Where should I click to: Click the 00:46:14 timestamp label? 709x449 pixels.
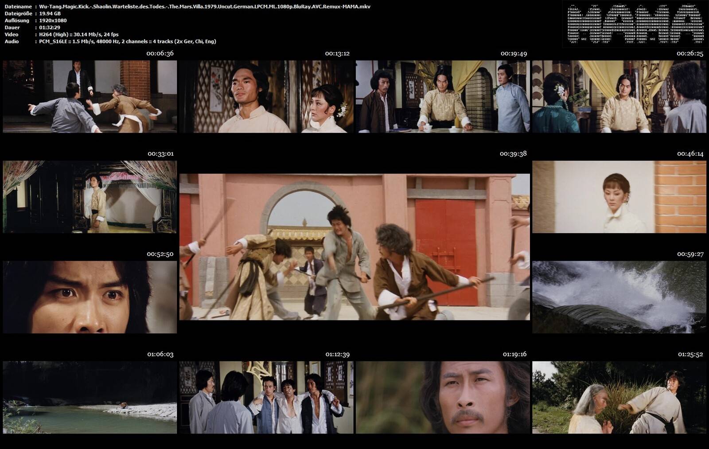point(690,154)
